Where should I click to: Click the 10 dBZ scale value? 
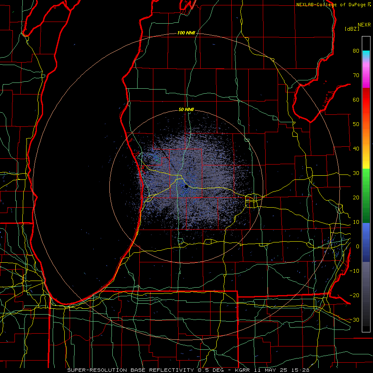click(x=356, y=222)
